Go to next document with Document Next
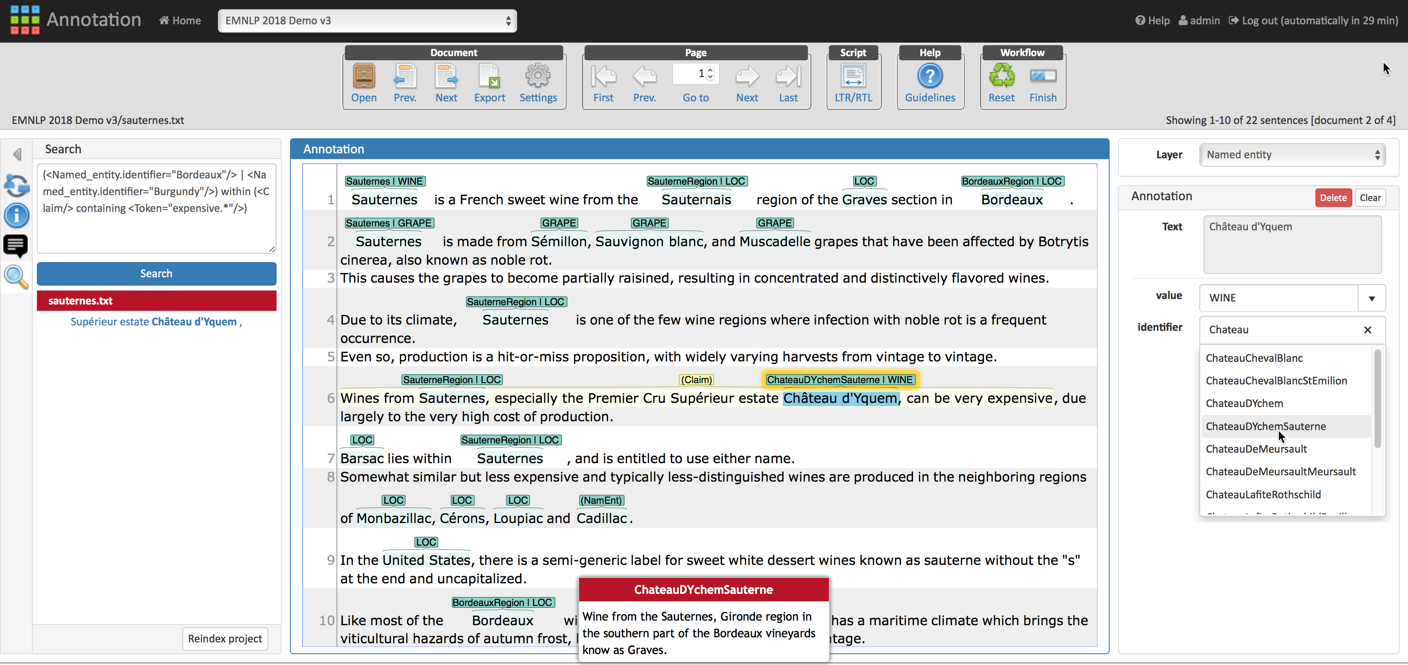 [x=446, y=82]
